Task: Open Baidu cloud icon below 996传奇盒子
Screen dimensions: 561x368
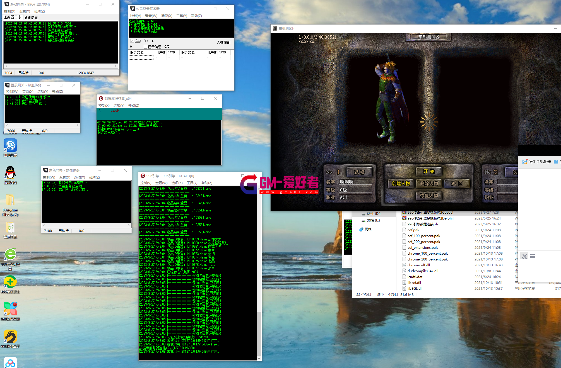Action: [10, 362]
